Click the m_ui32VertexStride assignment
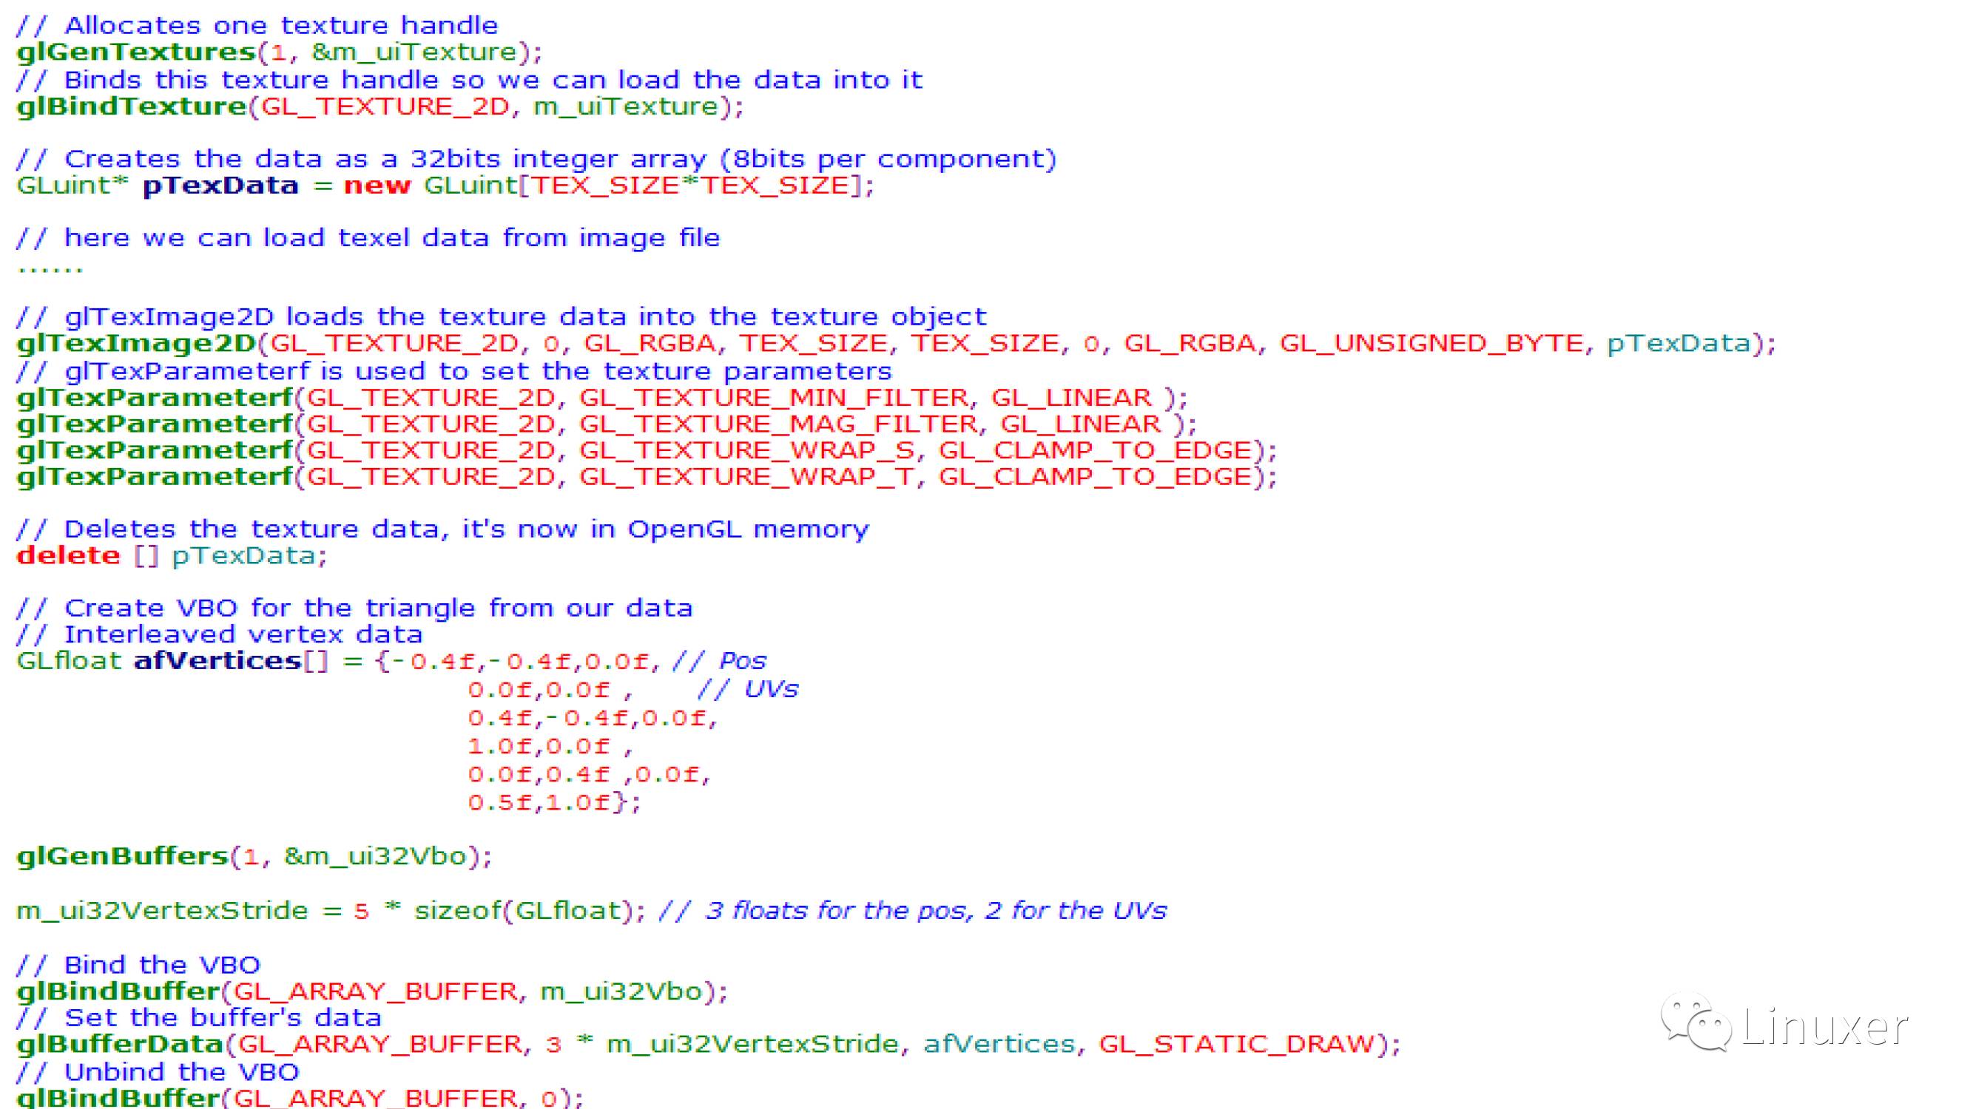The width and height of the screenshot is (1973, 1109). (x=331, y=910)
